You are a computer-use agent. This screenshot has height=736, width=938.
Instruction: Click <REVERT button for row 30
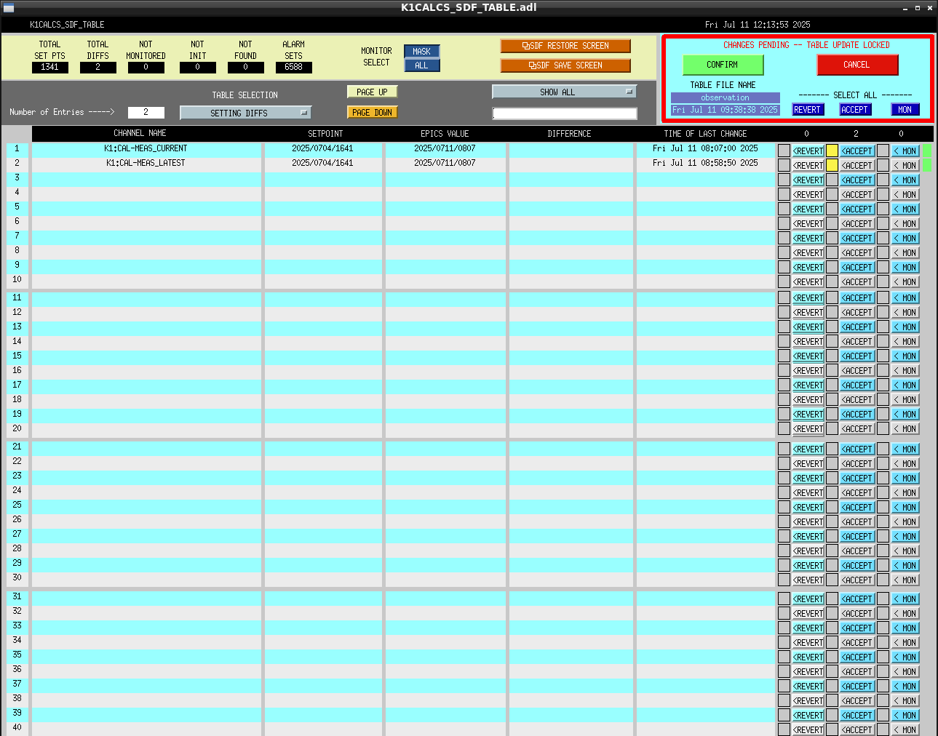click(x=808, y=580)
